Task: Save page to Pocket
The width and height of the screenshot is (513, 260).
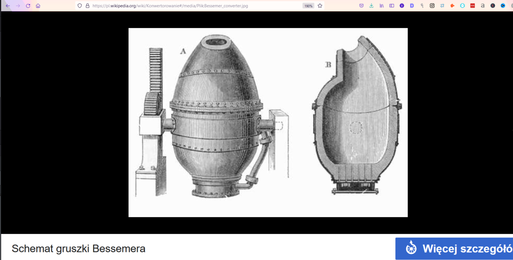Action: [361, 6]
